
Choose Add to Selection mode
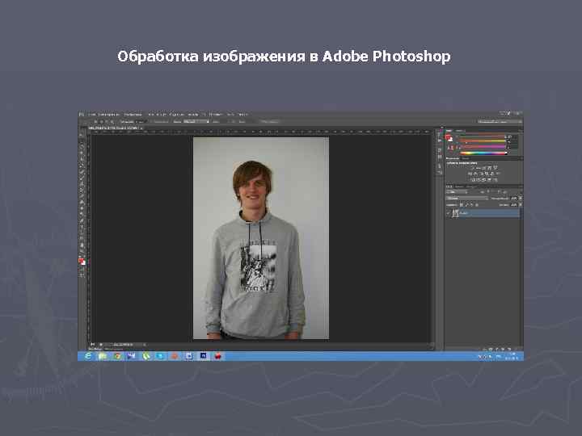pyautogui.click(x=102, y=122)
